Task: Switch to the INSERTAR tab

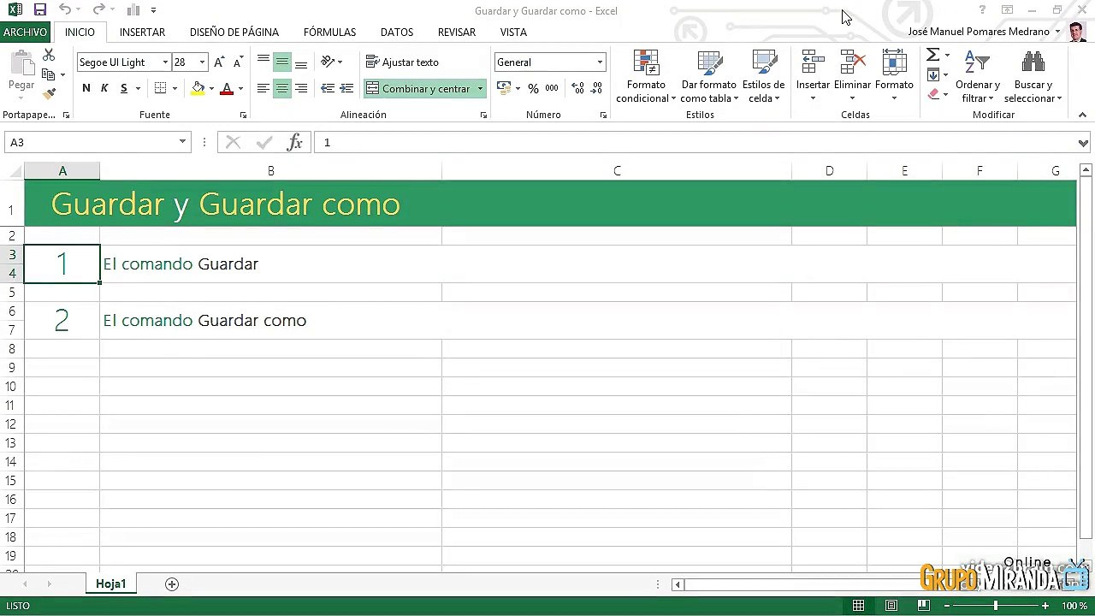Action: tap(142, 32)
